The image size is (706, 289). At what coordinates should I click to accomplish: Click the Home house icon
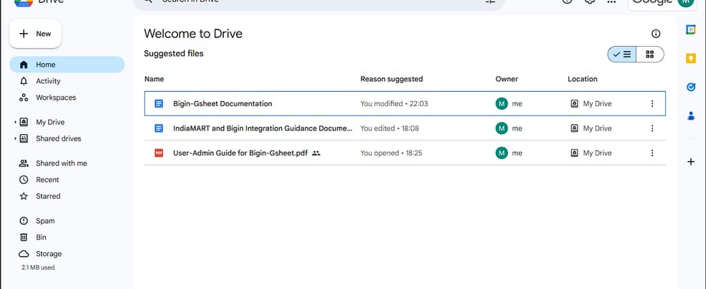click(24, 65)
